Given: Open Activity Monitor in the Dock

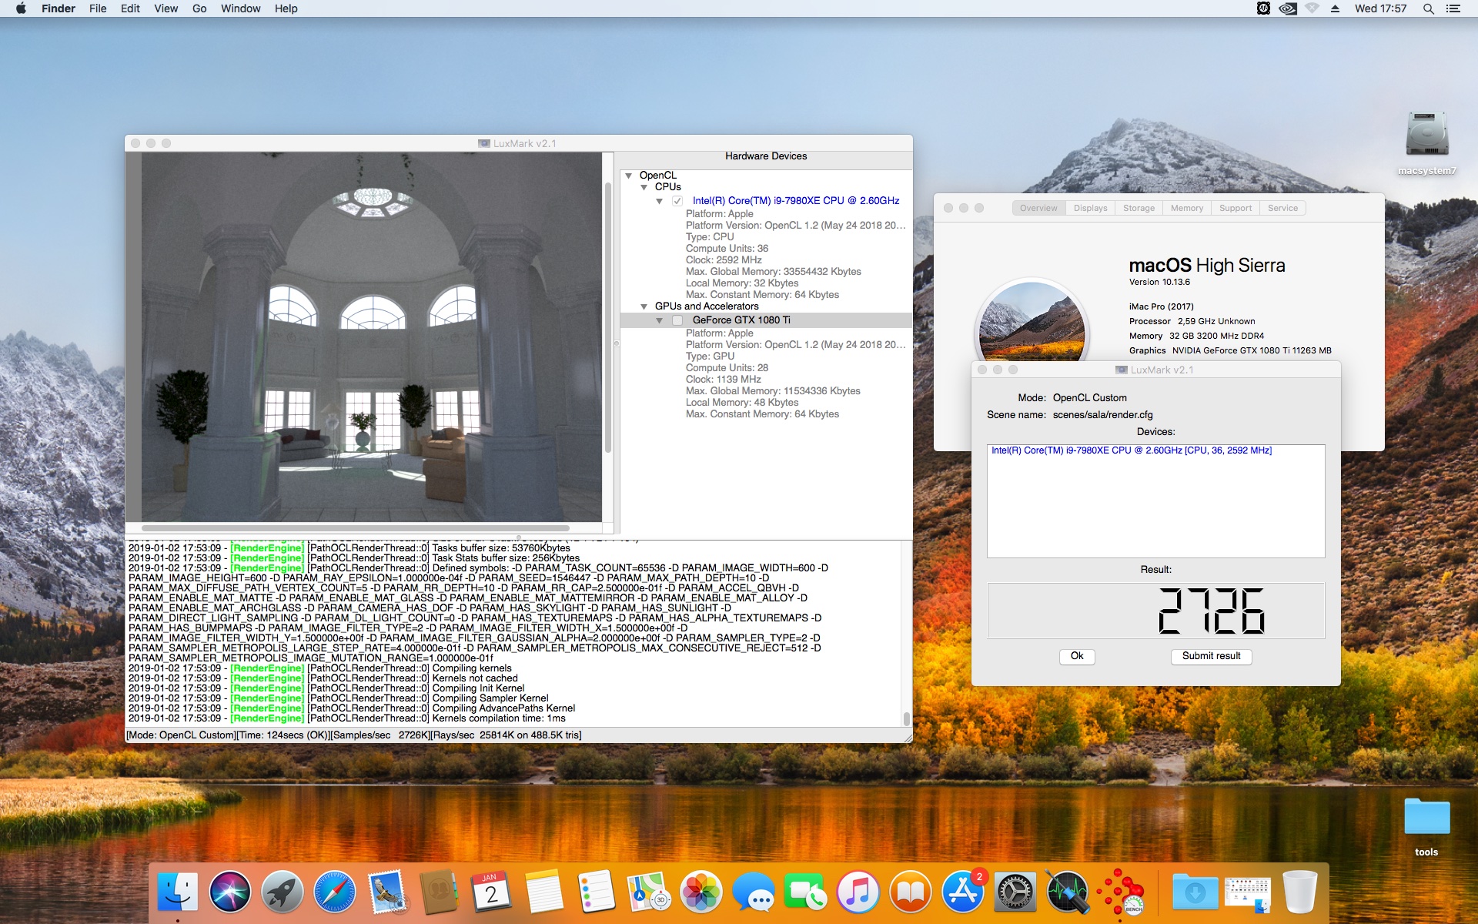Looking at the screenshot, I should pyautogui.click(x=1068, y=892).
